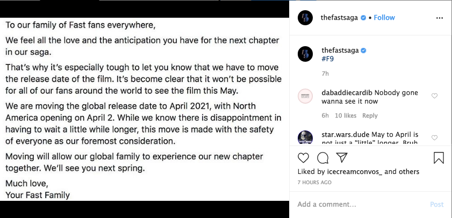This screenshot has height=218, width=452.
Task: Like the post with the heart icon
Action: pos(304,158)
